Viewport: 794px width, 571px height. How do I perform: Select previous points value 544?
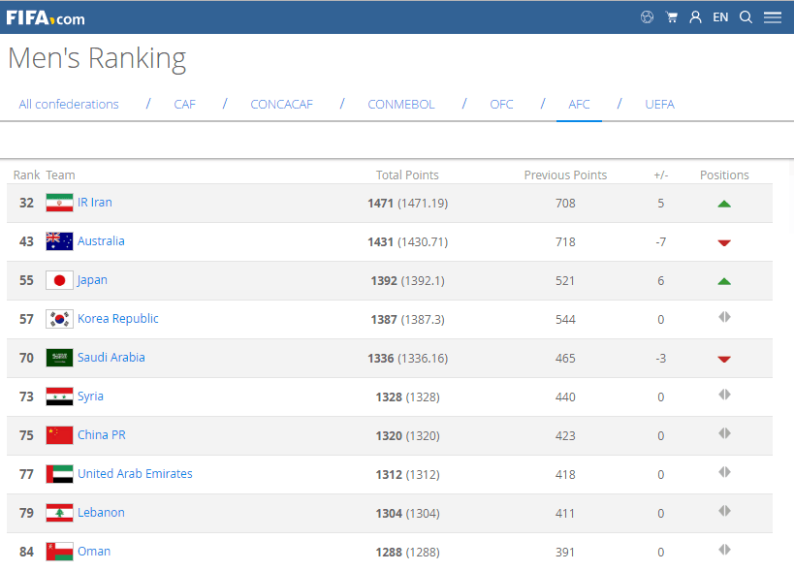[565, 319]
